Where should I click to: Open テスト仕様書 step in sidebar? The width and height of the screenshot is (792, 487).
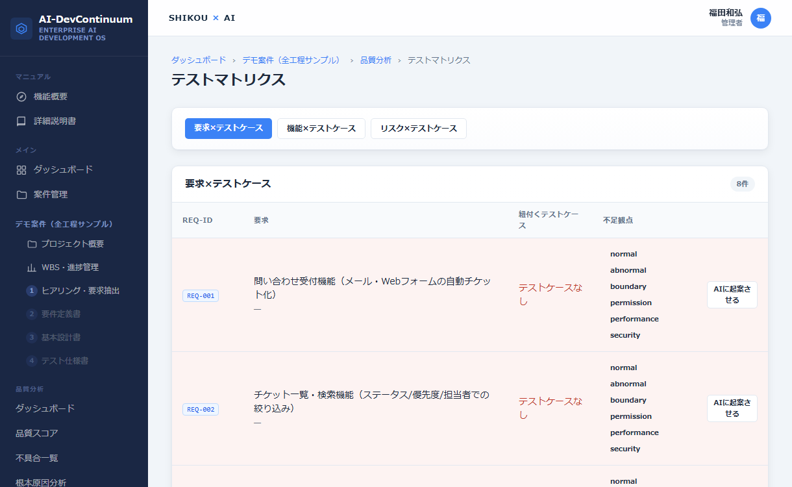[x=79, y=361]
